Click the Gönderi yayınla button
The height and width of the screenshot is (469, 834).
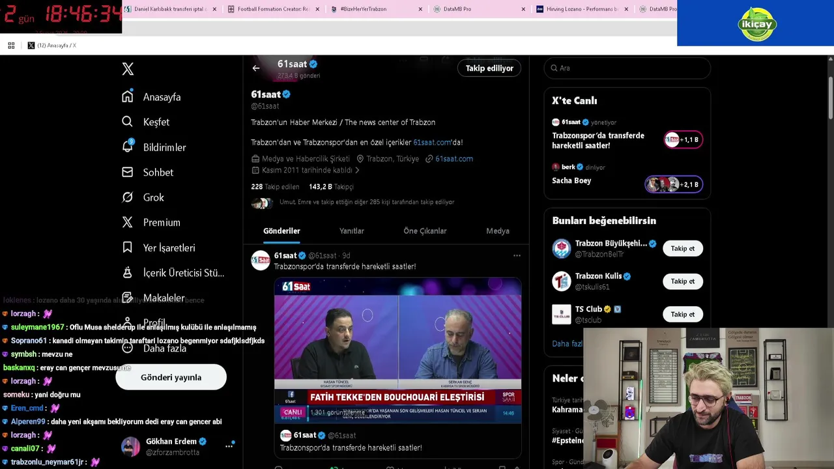click(171, 377)
